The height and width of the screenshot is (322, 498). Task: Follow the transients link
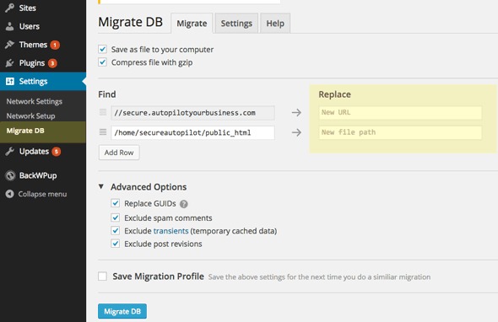coord(171,231)
